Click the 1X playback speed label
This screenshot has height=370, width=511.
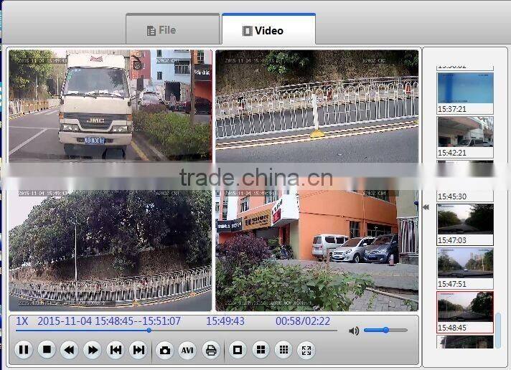(x=22, y=321)
